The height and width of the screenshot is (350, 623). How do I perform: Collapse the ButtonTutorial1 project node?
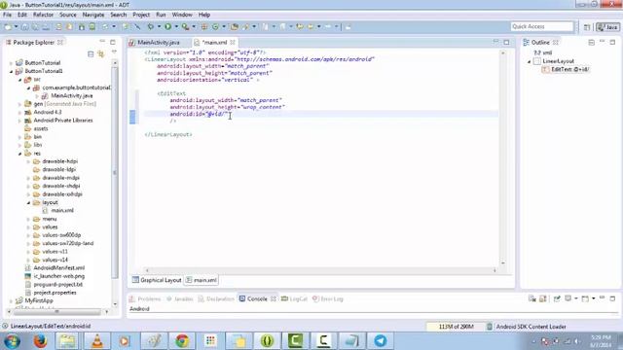click(x=11, y=71)
